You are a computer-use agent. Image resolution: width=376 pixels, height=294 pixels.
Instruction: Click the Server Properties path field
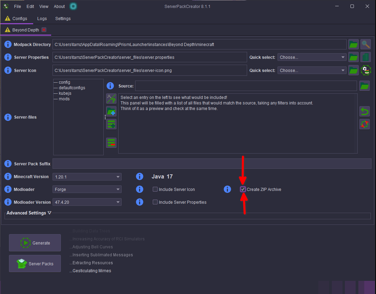pyautogui.click(x=150, y=57)
